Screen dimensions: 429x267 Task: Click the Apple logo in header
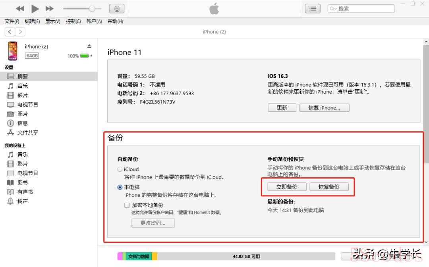tap(214, 9)
